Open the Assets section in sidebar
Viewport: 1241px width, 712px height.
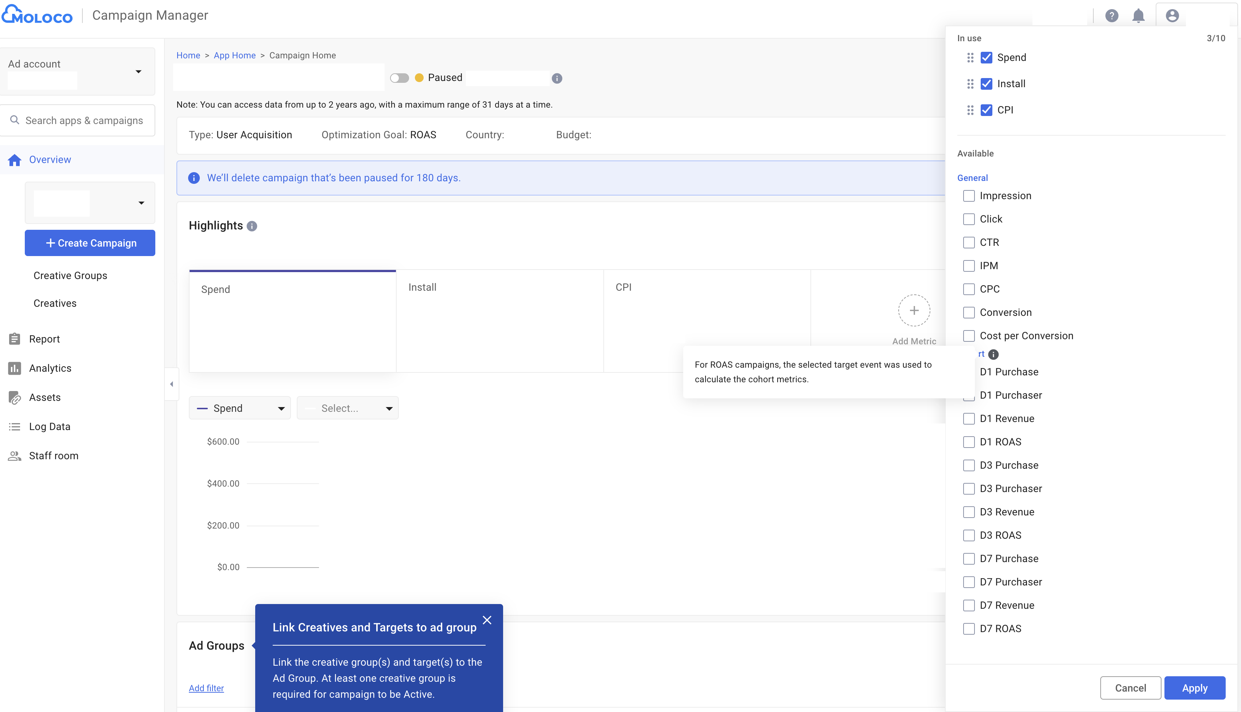tap(44, 397)
